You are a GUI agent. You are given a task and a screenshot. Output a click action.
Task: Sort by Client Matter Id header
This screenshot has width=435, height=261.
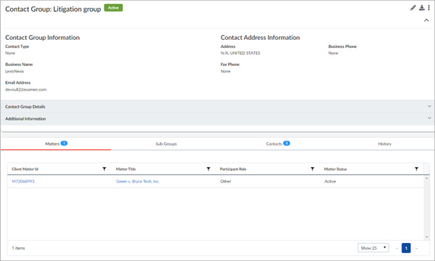click(25, 169)
